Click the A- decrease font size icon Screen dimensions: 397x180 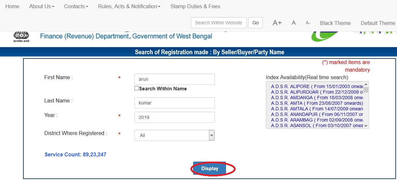[308, 23]
